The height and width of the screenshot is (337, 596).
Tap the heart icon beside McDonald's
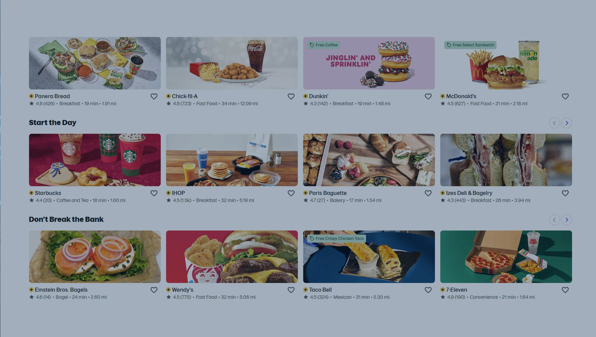pyautogui.click(x=565, y=96)
